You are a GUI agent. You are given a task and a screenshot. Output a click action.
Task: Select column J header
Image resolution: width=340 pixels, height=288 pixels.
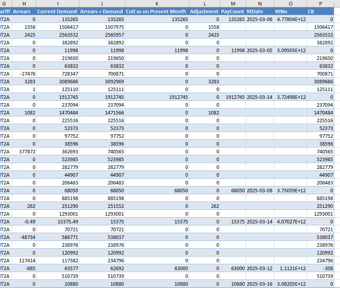102,4
